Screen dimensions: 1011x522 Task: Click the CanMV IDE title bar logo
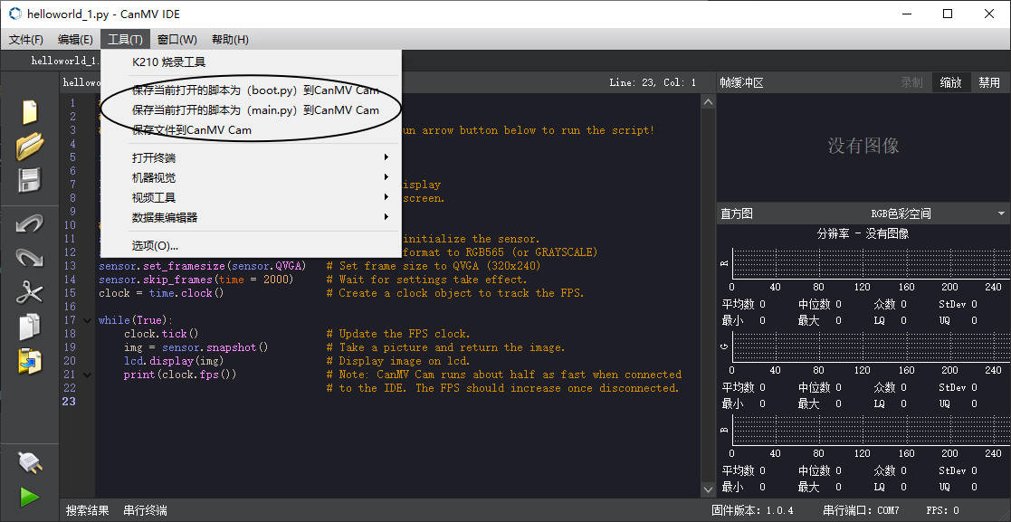[x=14, y=14]
